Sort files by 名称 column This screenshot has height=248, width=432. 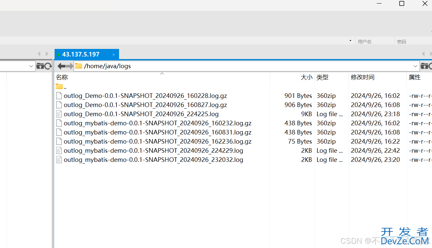point(62,77)
